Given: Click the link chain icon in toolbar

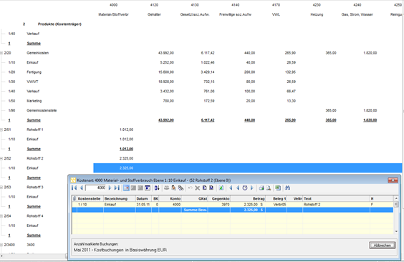Looking at the screenshot, I should click(x=181, y=188).
